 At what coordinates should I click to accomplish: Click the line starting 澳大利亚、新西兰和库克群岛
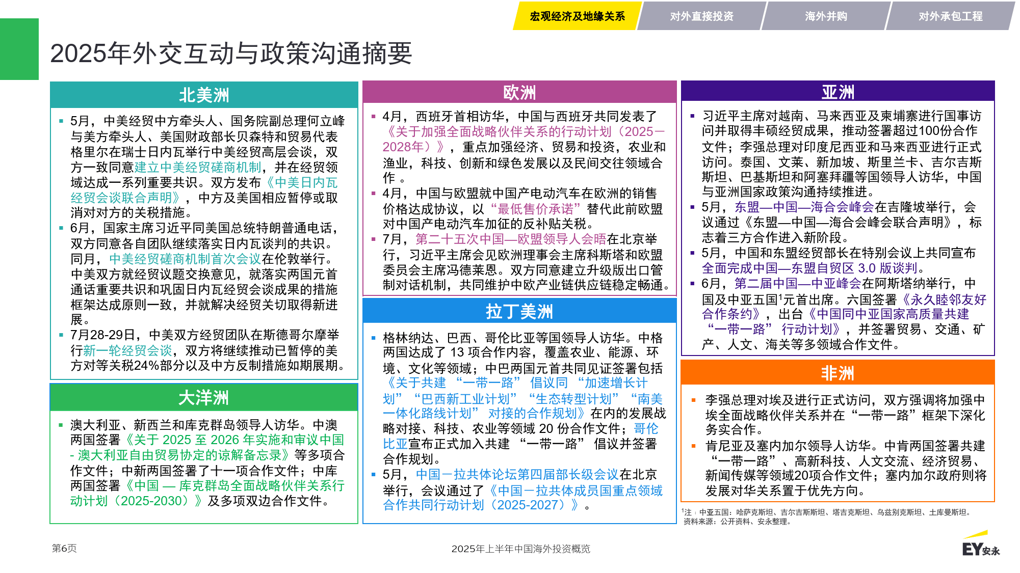click(204, 425)
